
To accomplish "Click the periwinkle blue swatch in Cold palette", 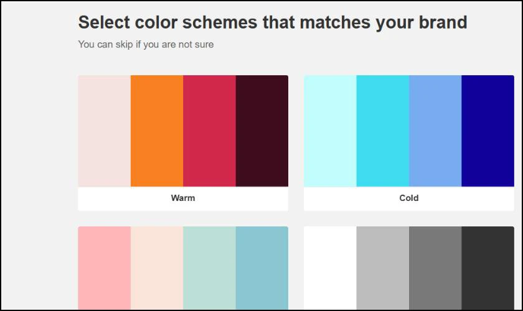I will point(435,131).
